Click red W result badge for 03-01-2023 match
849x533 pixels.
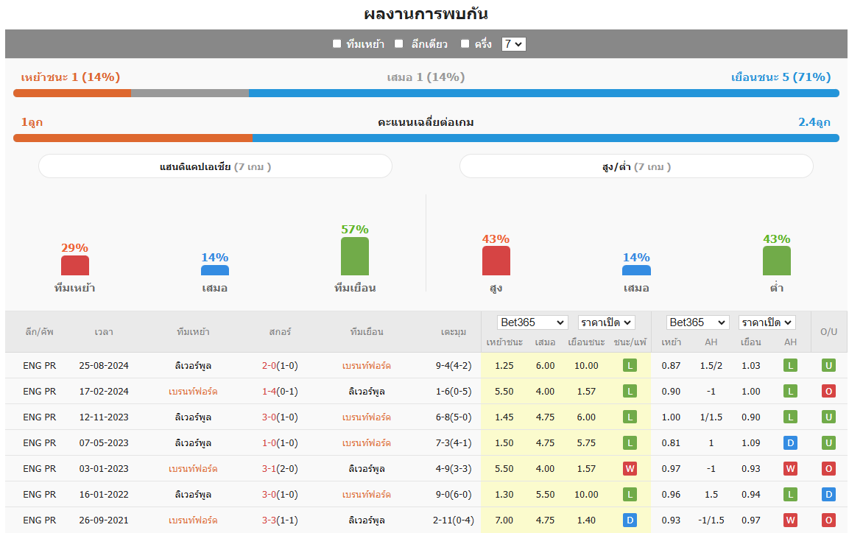coord(630,468)
